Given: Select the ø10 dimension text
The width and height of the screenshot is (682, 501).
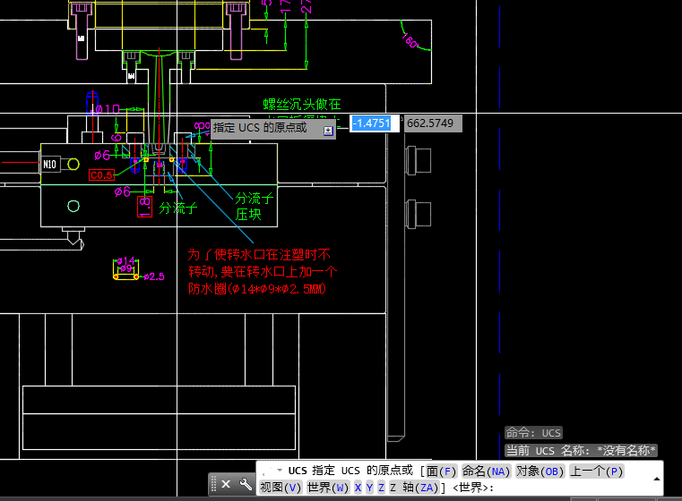Looking at the screenshot, I should click(107, 109).
